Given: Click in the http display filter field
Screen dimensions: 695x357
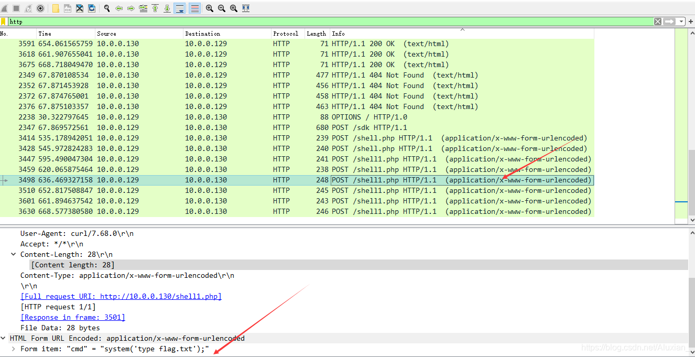Looking at the screenshot, I should tap(330, 21).
